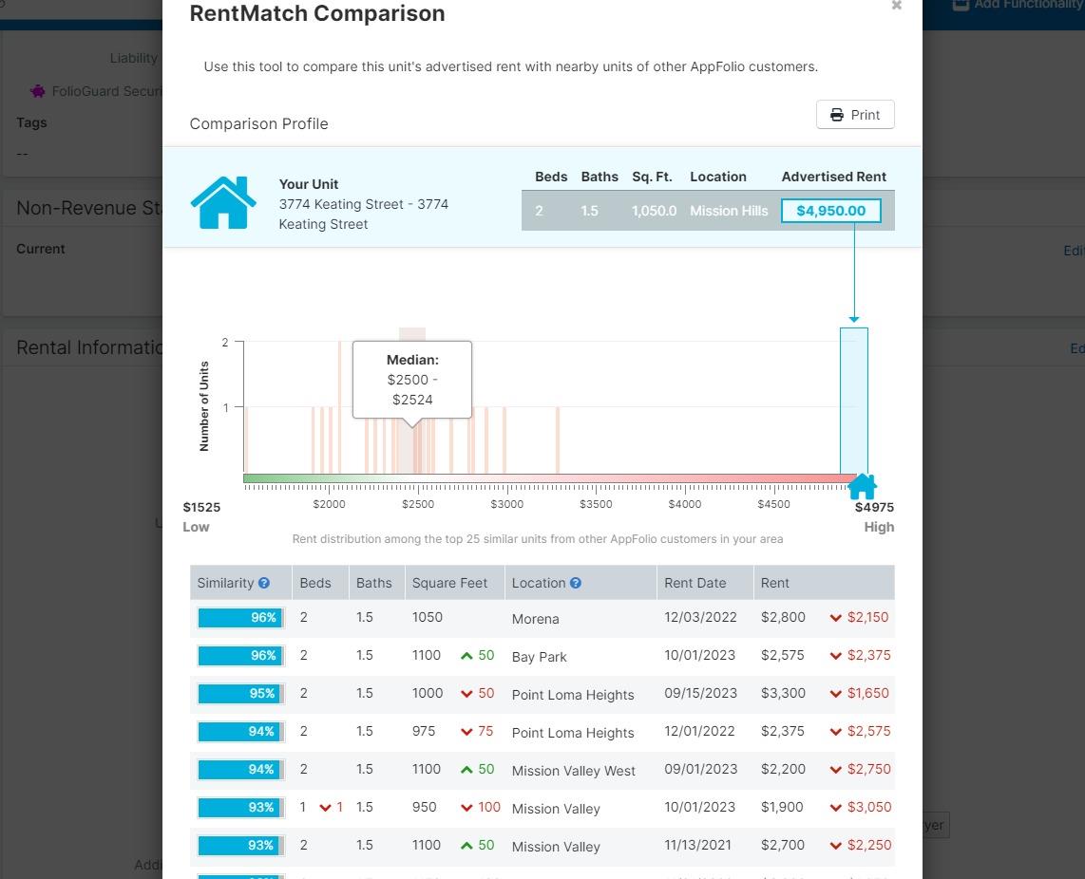Open the Location column help icon

click(575, 583)
